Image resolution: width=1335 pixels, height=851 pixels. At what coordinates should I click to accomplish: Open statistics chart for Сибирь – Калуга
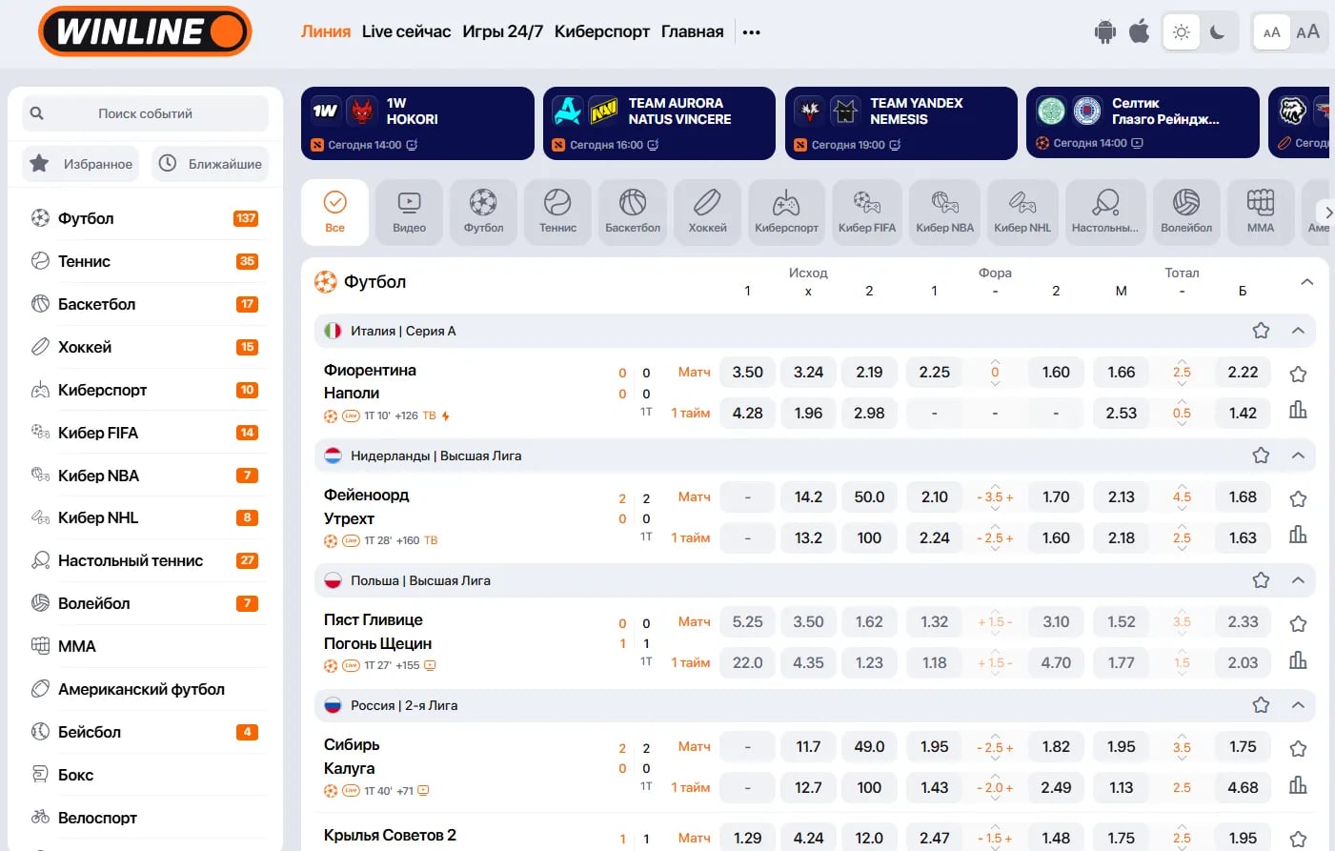[x=1298, y=784]
